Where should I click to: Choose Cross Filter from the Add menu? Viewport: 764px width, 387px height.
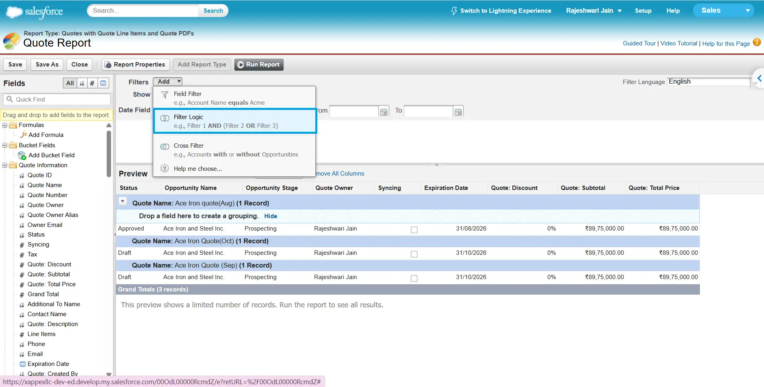(234, 150)
